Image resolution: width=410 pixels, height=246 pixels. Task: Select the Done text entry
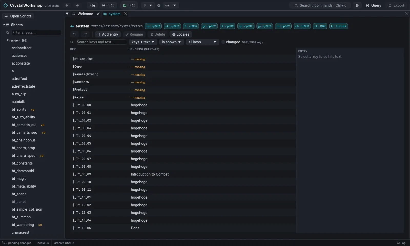click(x=135, y=228)
